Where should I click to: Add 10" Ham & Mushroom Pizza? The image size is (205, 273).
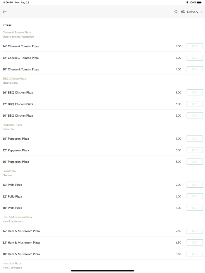click(x=194, y=254)
